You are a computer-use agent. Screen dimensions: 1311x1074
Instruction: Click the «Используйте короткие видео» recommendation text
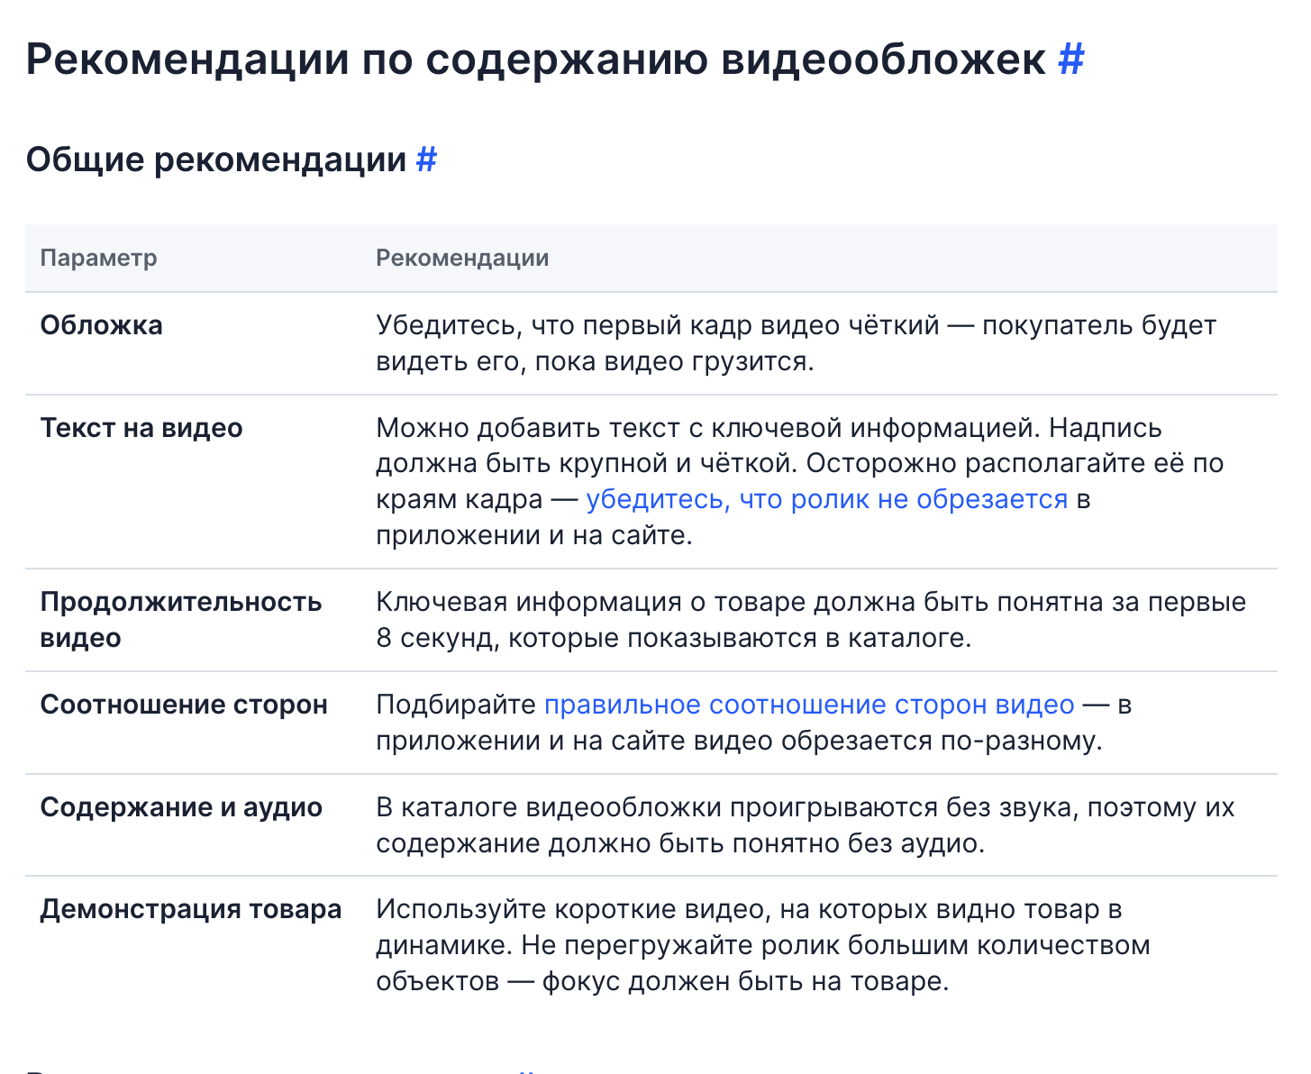[x=748, y=910]
